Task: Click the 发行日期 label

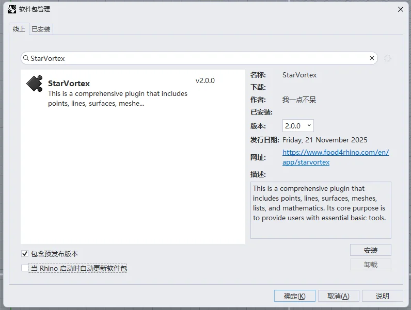Action: 264,140
